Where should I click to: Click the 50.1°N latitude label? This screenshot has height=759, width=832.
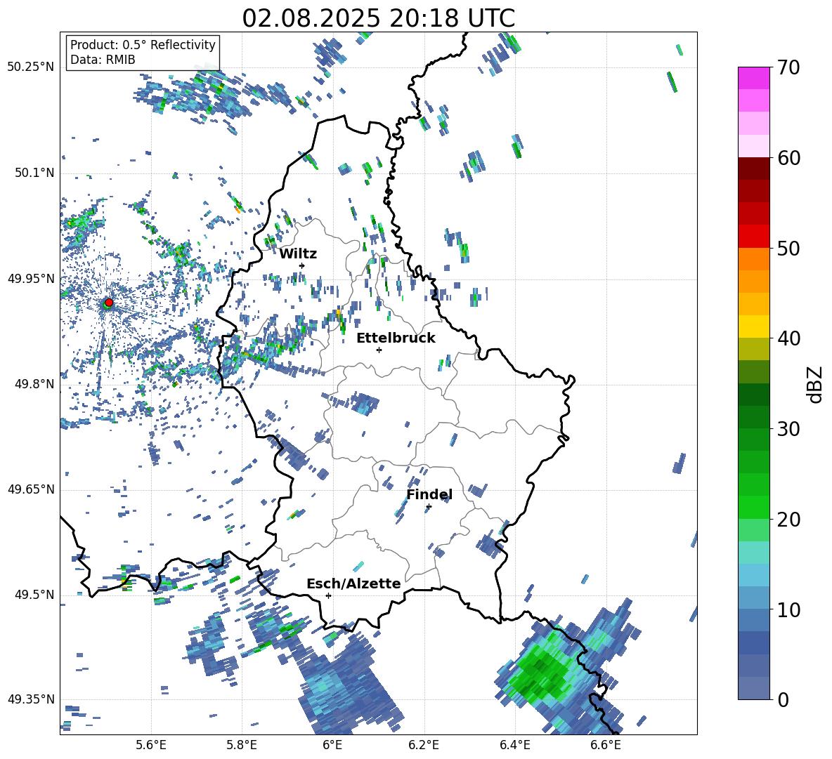point(34,173)
